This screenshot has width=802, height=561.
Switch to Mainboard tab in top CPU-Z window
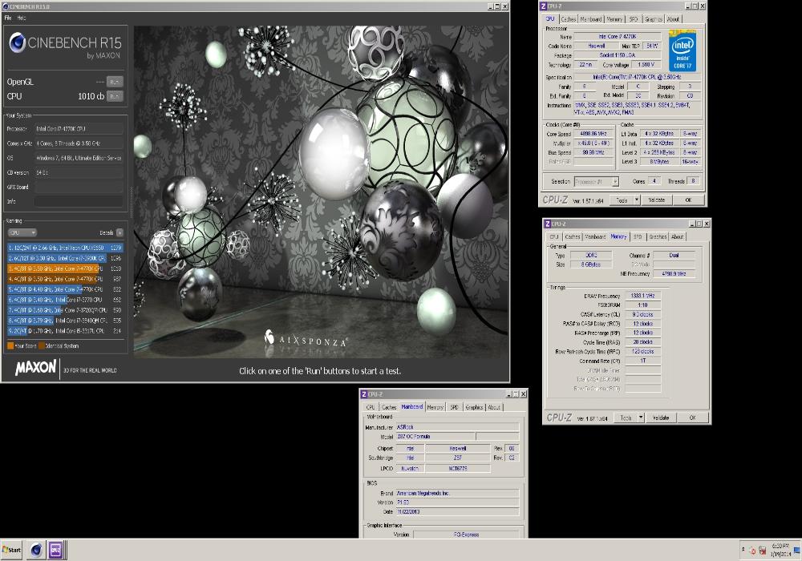coord(591,19)
